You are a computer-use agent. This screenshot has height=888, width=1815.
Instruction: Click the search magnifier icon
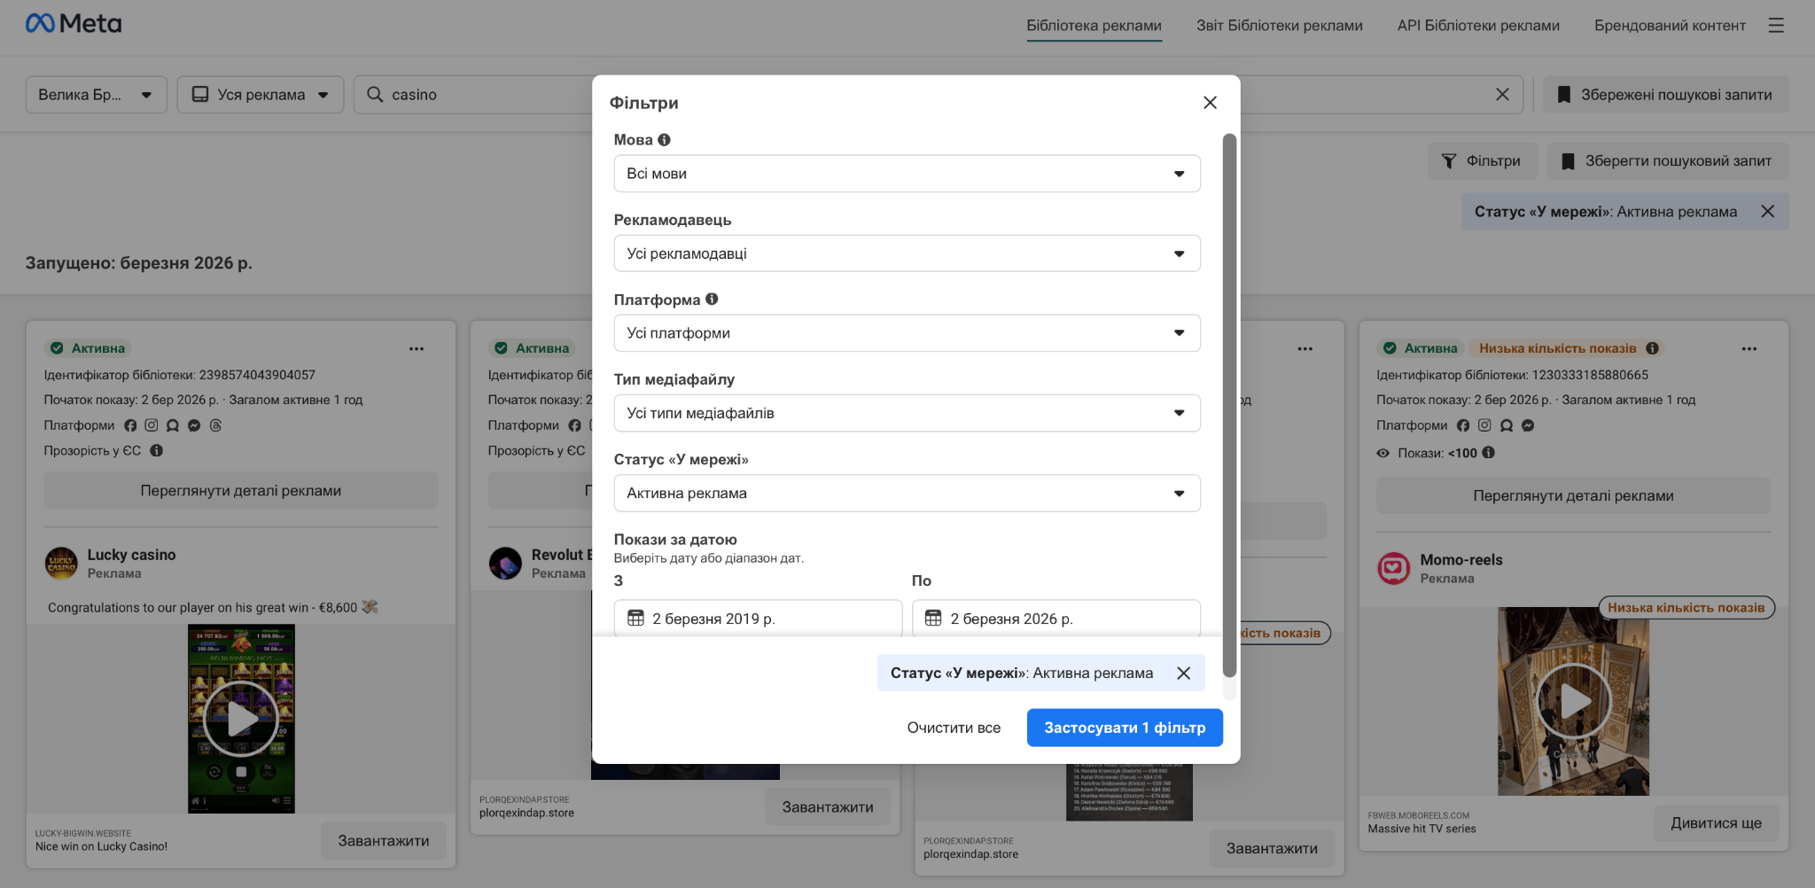375,95
